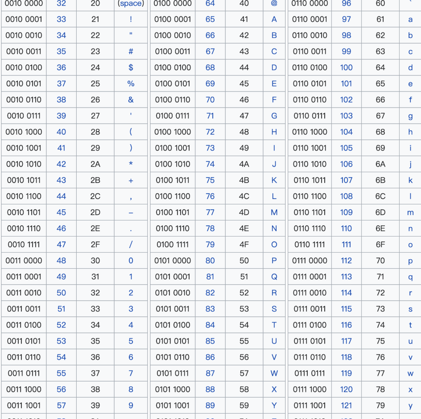Select hex value 2A cell
This screenshot has height=419, width=421.
click(95, 164)
